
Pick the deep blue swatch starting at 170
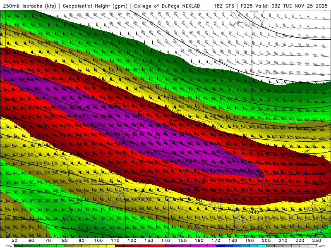(x=220, y=246)
